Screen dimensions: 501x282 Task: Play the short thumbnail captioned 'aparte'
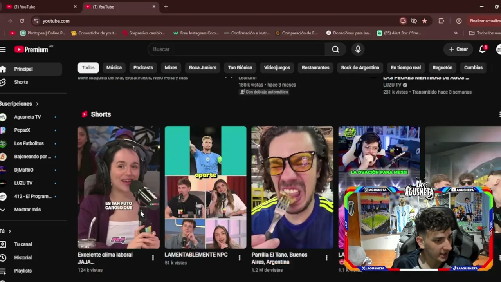coord(205,187)
